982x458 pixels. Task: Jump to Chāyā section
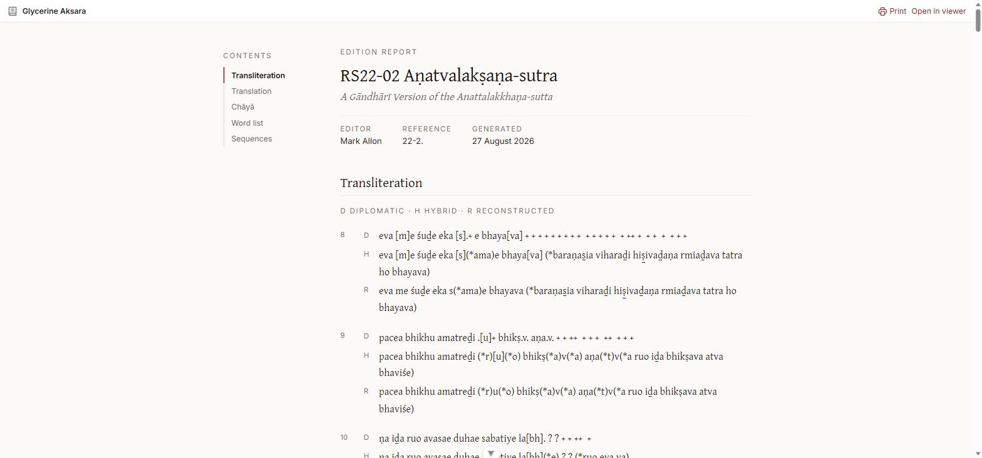coord(242,107)
